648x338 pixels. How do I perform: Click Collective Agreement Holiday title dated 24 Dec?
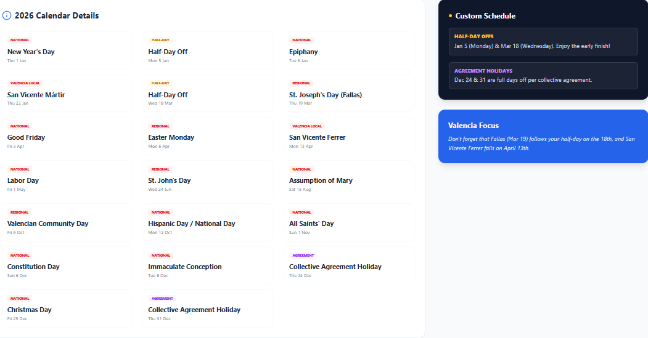(335, 267)
